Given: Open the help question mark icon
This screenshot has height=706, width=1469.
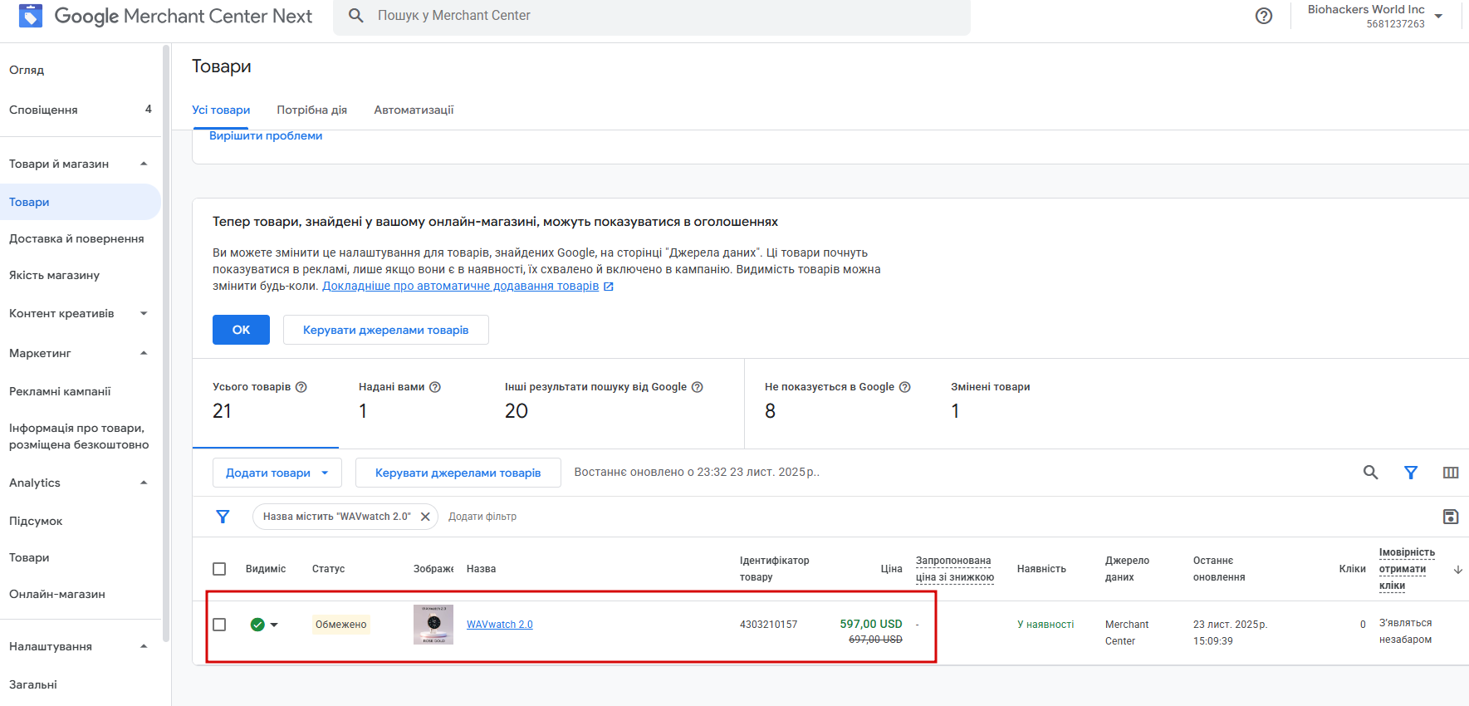Looking at the screenshot, I should coord(1264,16).
